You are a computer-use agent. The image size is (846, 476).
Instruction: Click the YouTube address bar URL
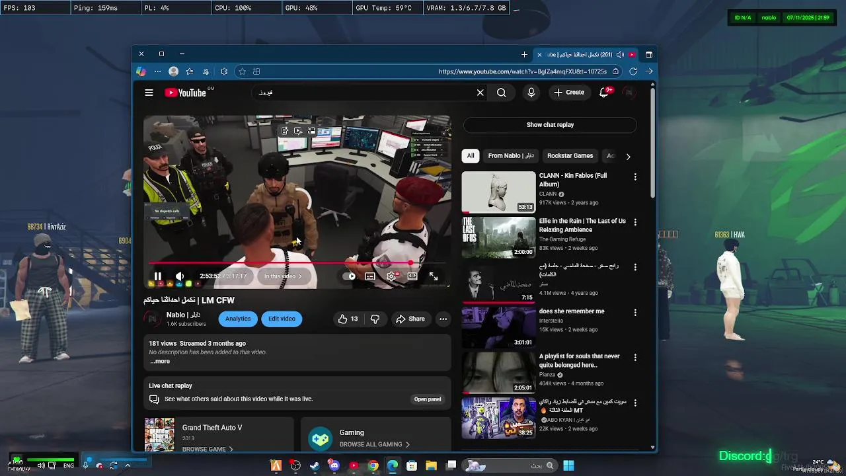pyautogui.click(x=522, y=71)
